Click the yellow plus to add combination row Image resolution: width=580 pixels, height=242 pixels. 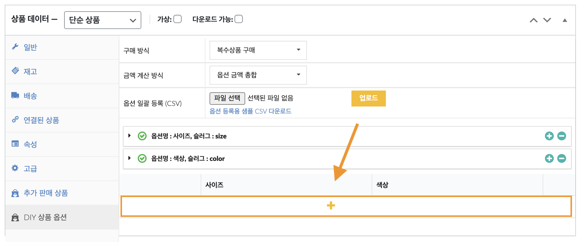pyautogui.click(x=331, y=206)
